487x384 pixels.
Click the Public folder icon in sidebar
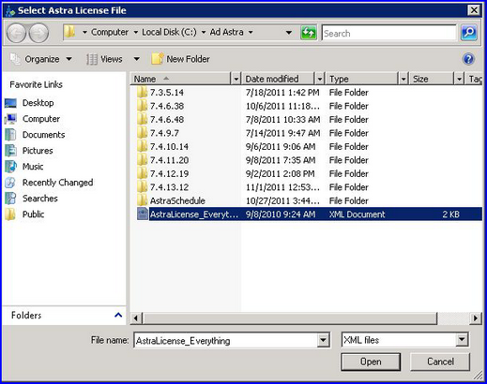pyautogui.click(x=10, y=214)
